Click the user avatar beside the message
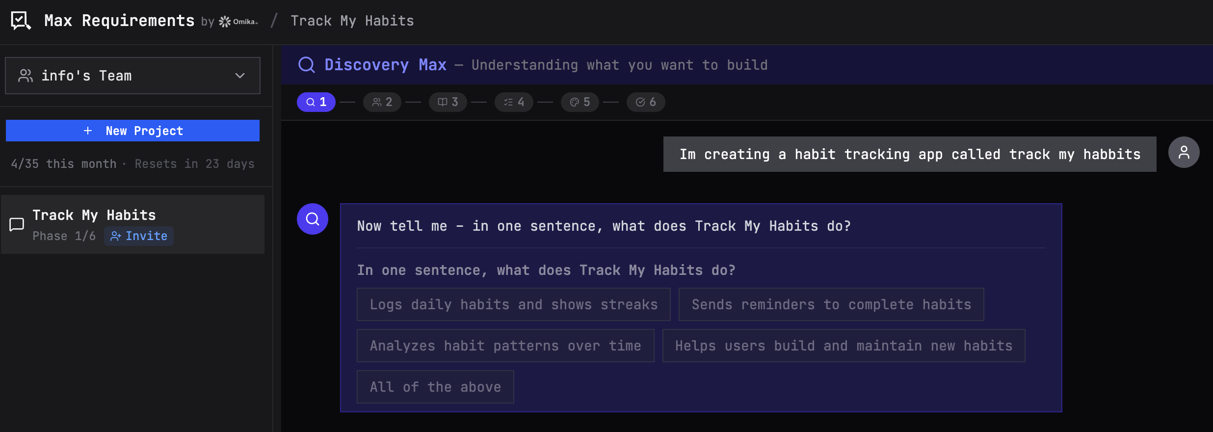1213x432 pixels. [1184, 152]
